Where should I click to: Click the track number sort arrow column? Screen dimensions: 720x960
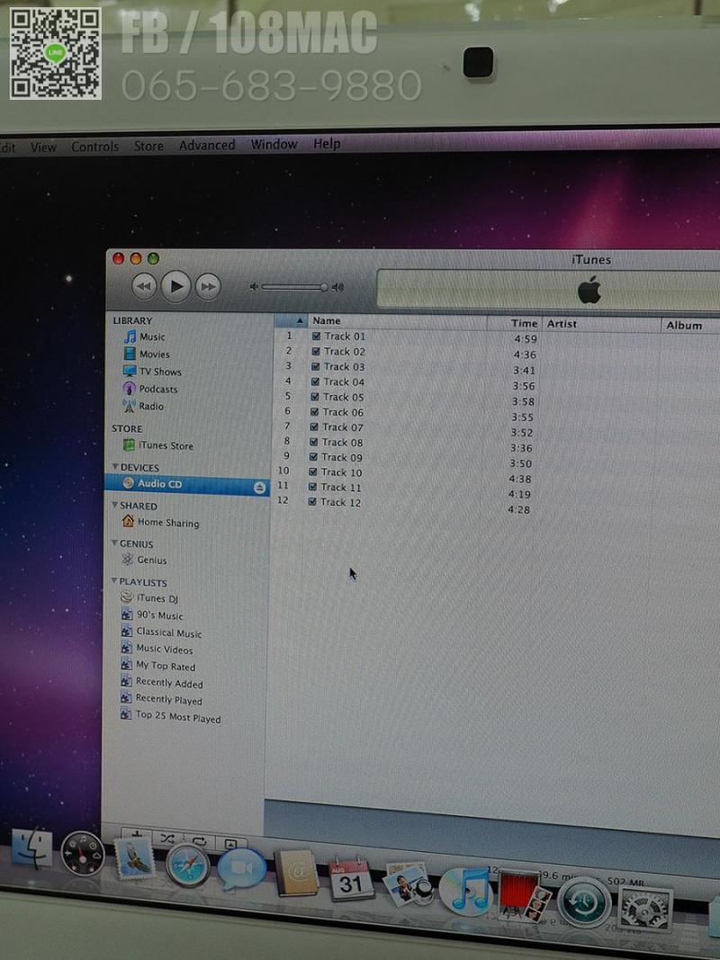click(291, 320)
